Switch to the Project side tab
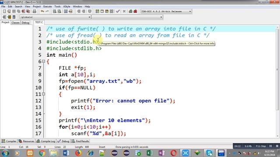This screenshot has height=157, width=280. coord(5,22)
